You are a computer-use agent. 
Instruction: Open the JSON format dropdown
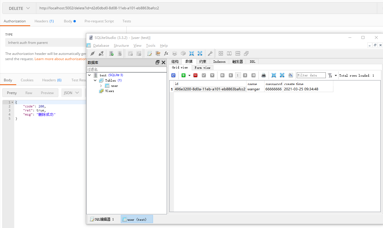71,93
